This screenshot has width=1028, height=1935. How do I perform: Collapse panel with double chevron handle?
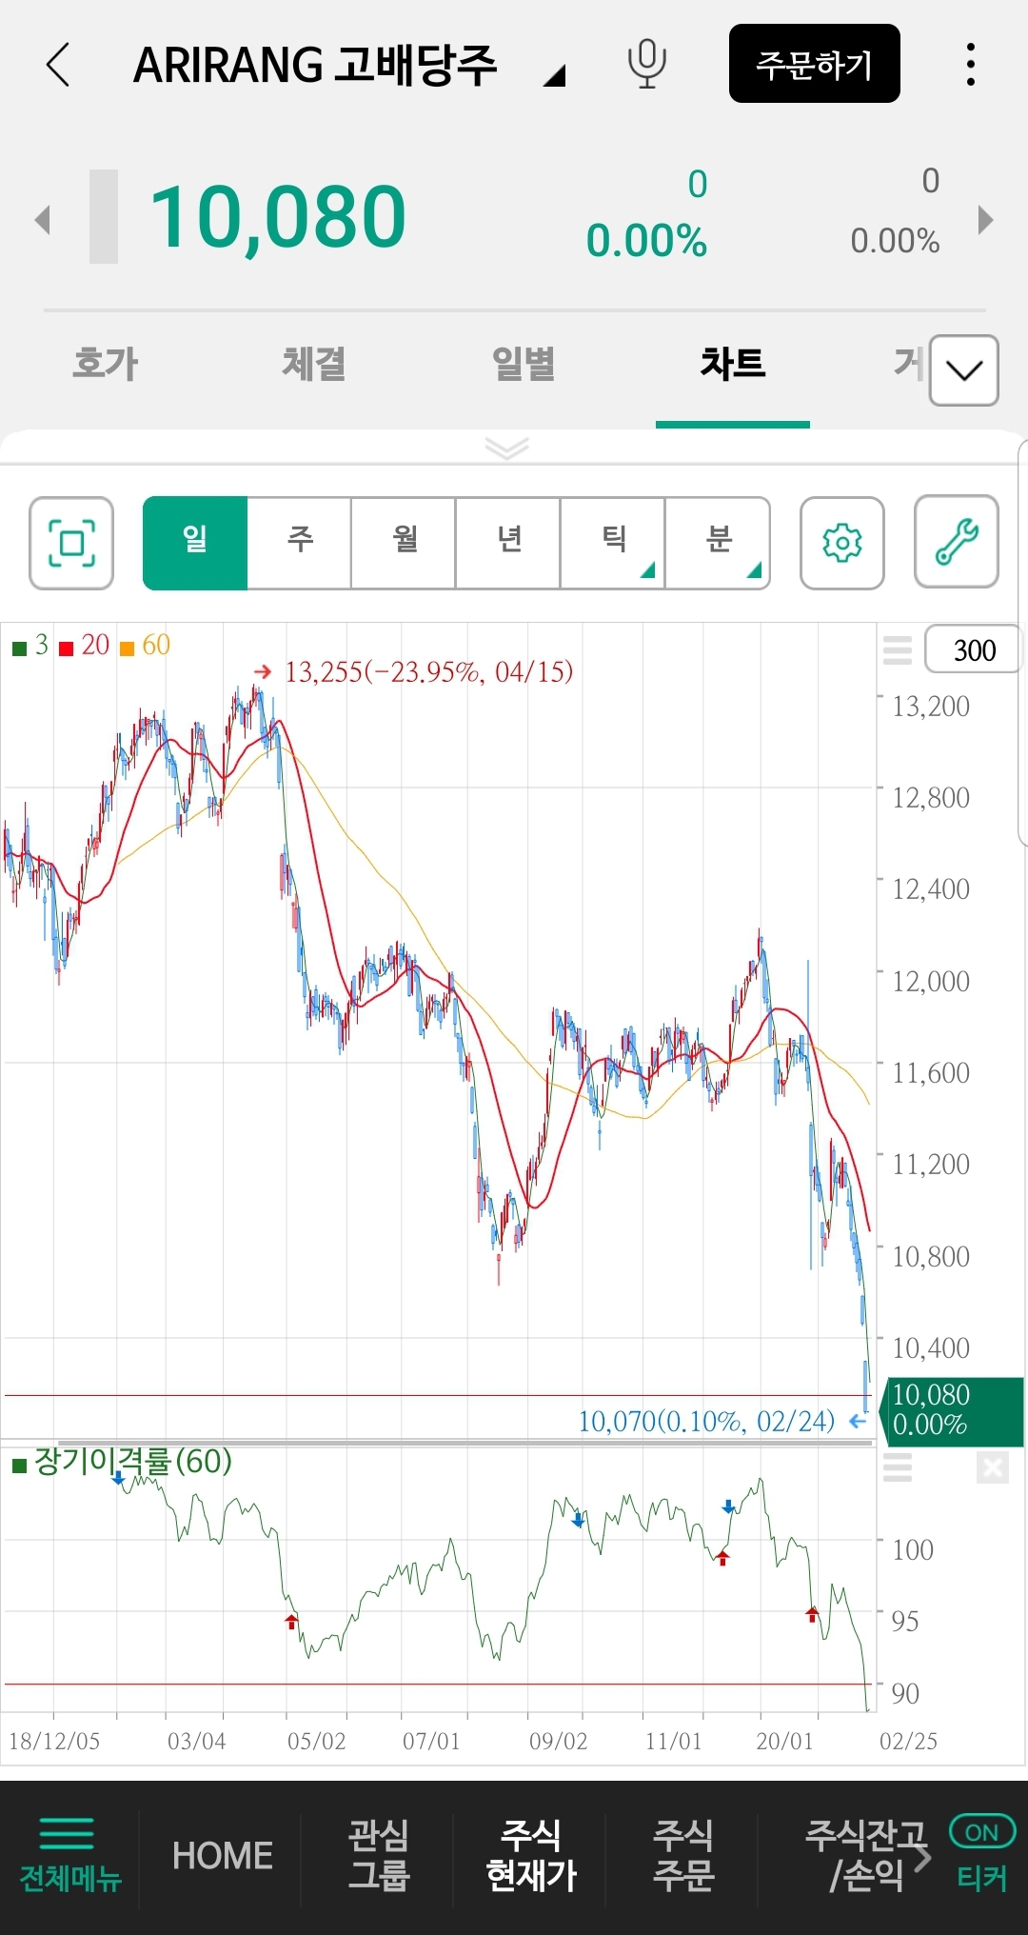coord(506,448)
